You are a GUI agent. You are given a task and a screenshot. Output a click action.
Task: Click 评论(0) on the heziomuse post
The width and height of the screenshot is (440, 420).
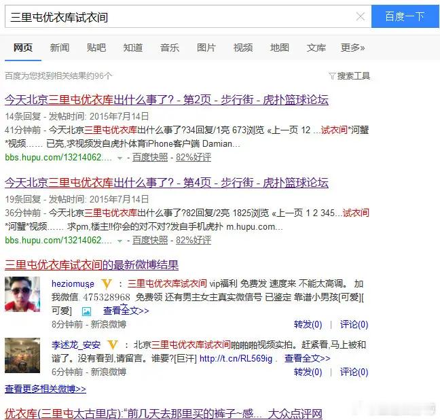point(354,324)
